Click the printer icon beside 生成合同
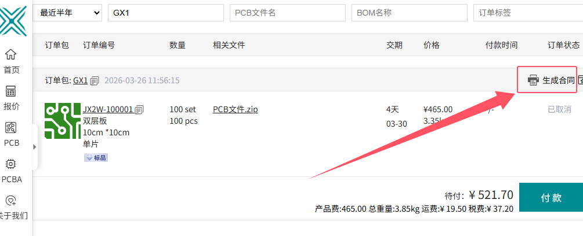Image resolution: width=583 pixels, height=236 pixels. [533, 80]
